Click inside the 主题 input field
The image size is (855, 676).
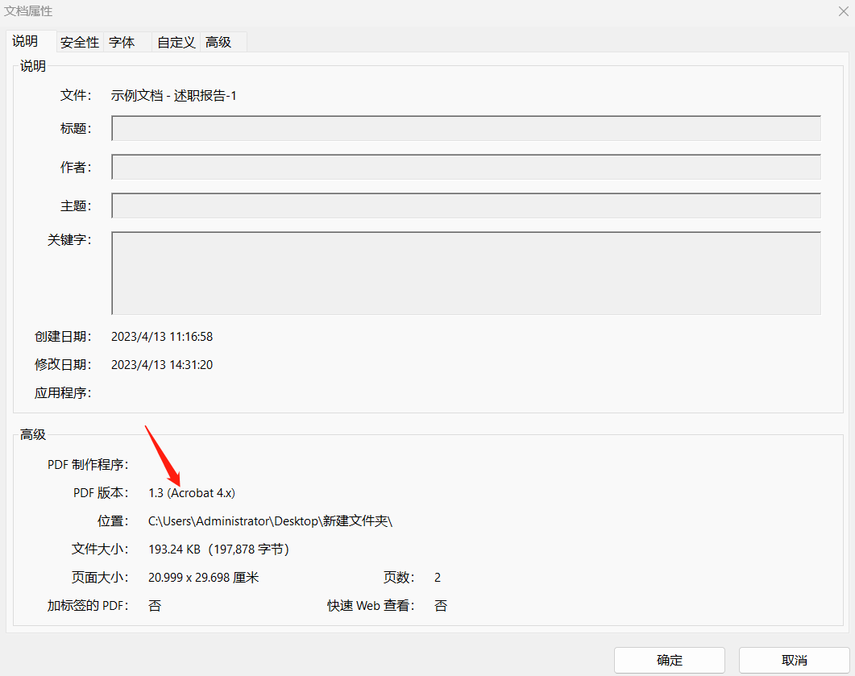point(467,205)
